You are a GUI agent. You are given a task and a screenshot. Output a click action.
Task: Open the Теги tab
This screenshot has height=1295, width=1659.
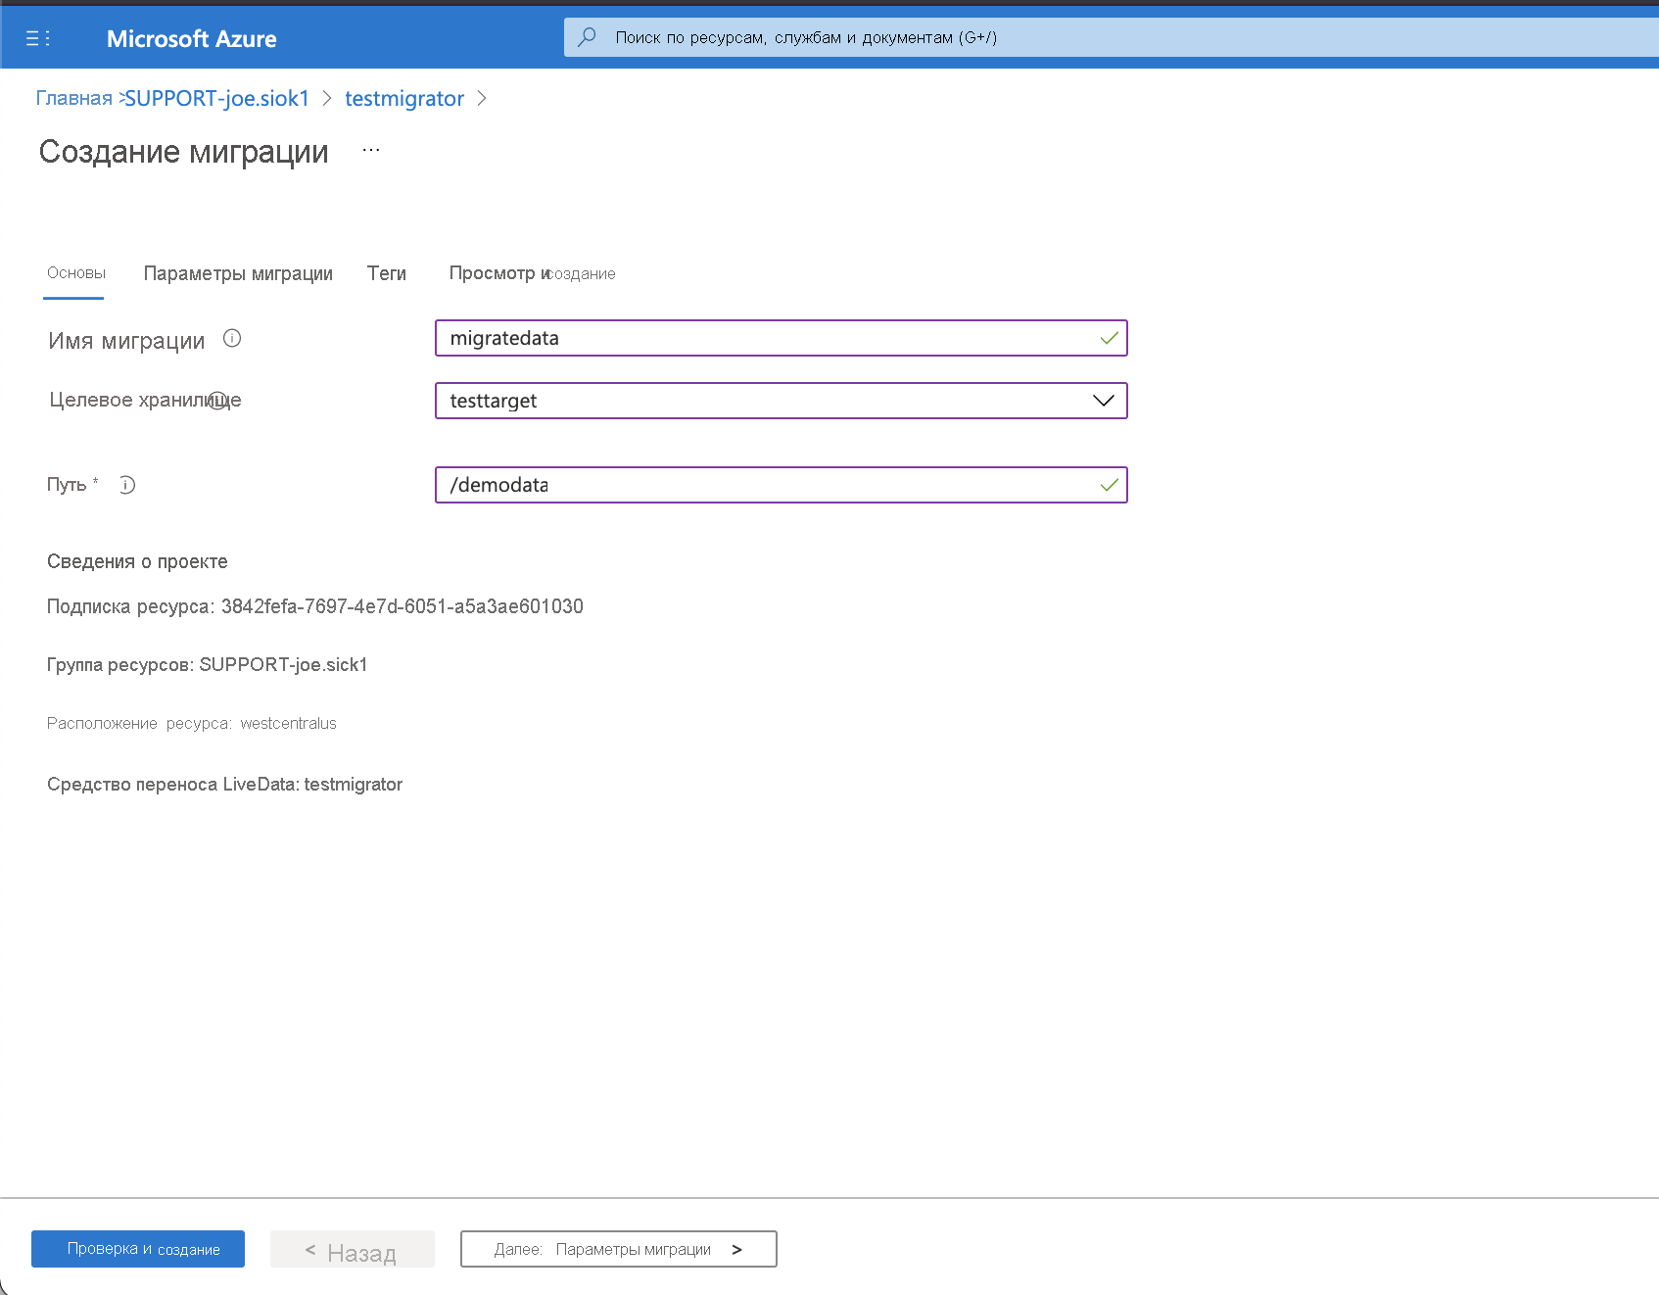coord(386,273)
